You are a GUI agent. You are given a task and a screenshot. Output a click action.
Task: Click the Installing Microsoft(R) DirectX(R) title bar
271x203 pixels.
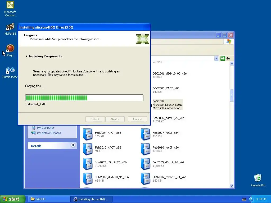pos(84,27)
